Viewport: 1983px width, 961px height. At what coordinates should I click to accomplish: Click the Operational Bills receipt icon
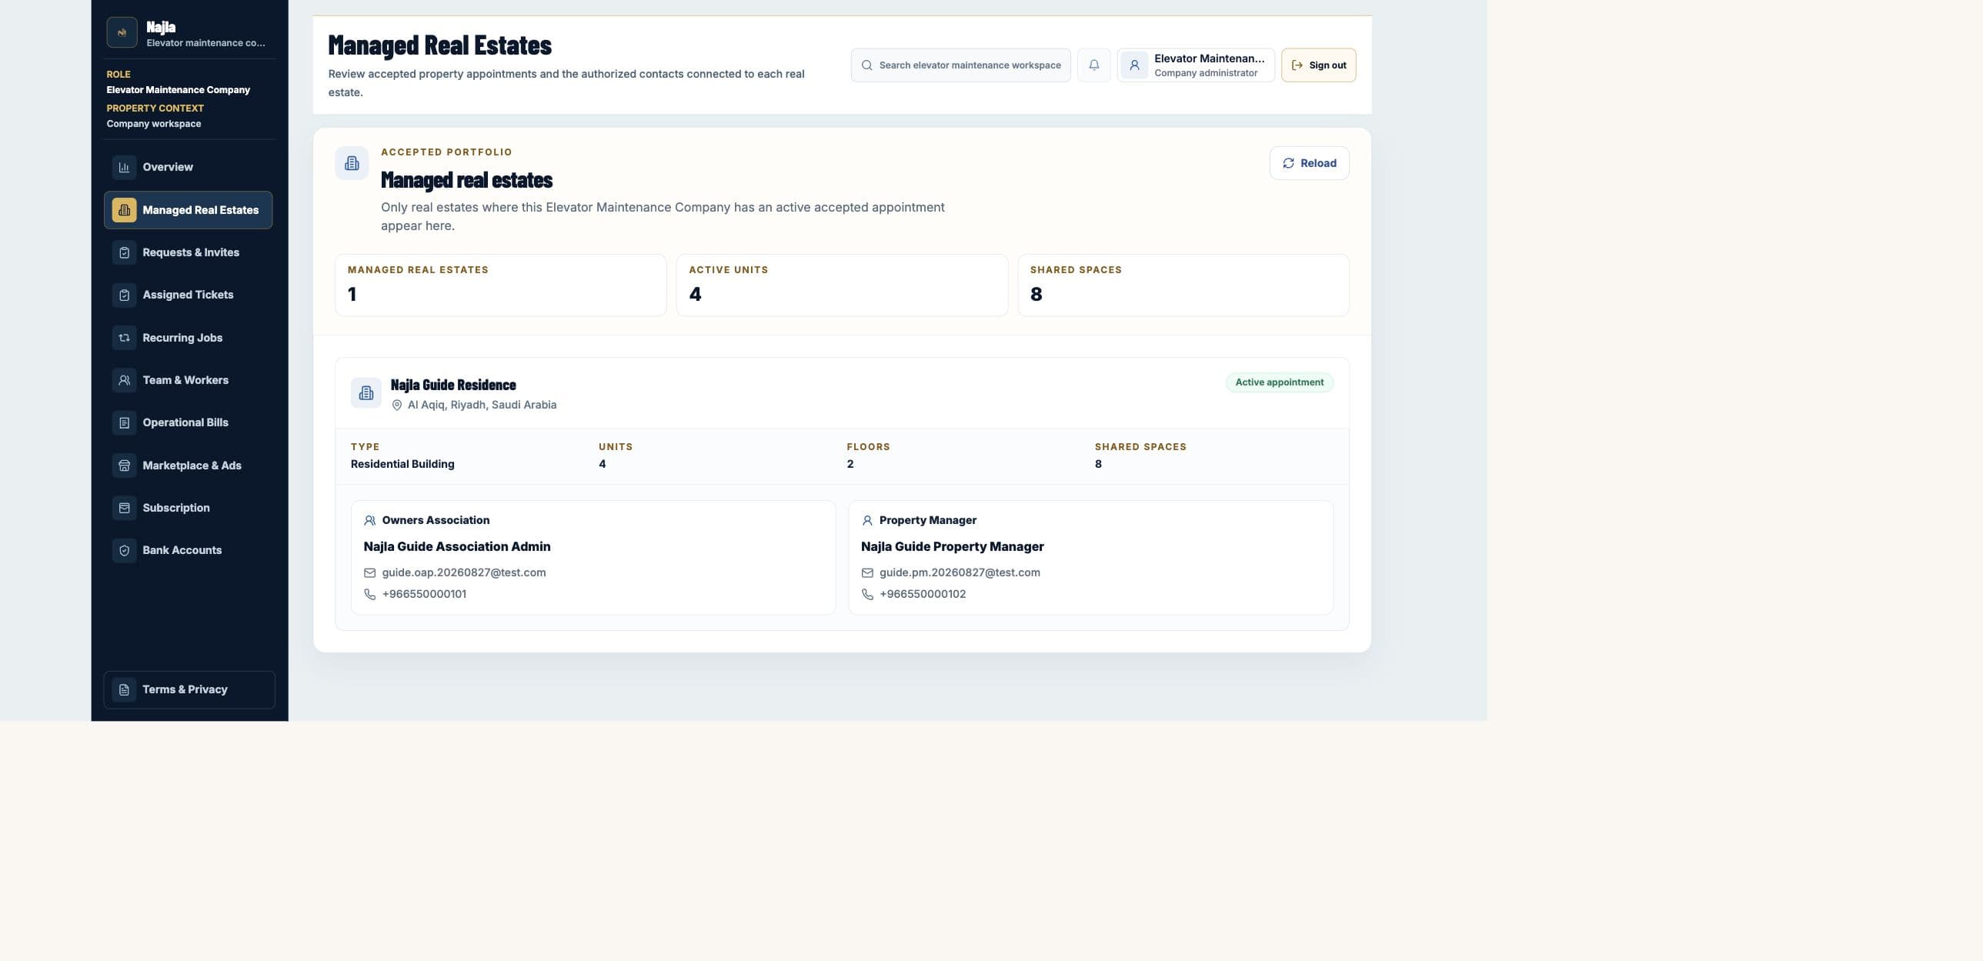point(124,422)
